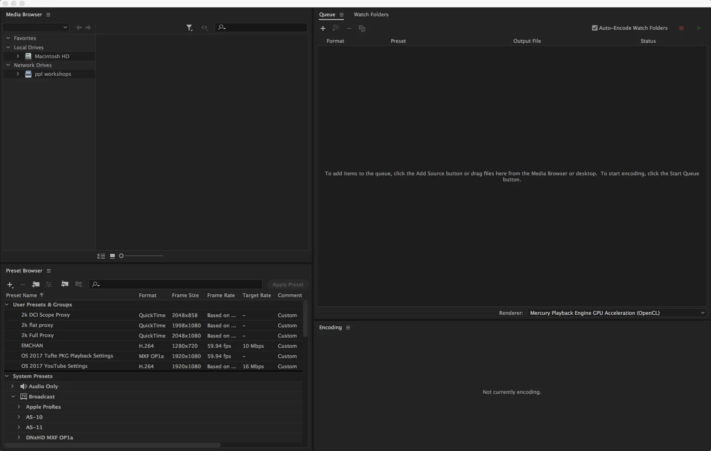This screenshot has height=451, width=711.
Task: Select the OS 2017 YouTube Settings preset
Action: (54, 366)
